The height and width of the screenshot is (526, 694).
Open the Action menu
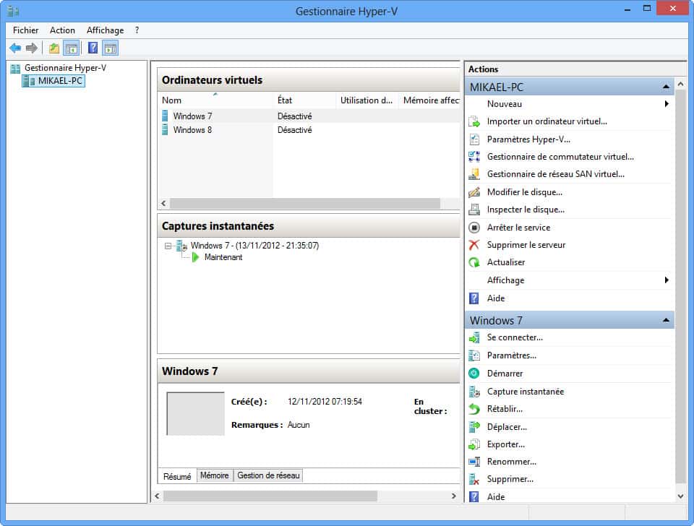click(62, 30)
